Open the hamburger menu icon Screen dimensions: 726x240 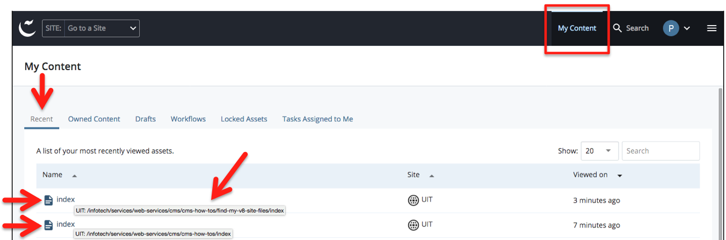tap(711, 28)
